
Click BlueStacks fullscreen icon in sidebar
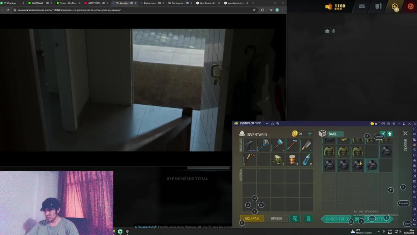[x=414, y=129]
